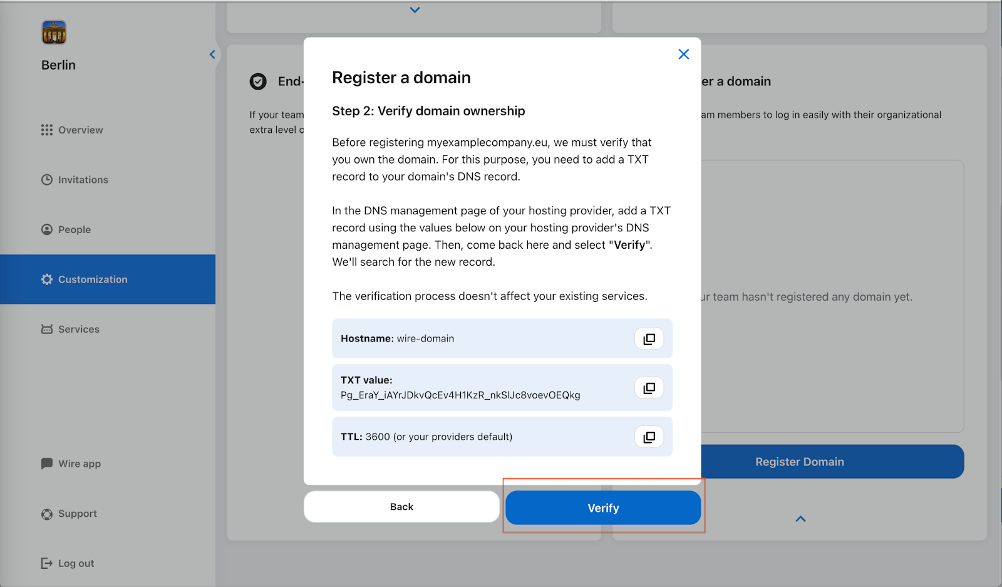The height and width of the screenshot is (587, 1002).
Task: Click the Register a domain dialog title
Action: click(x=401, y=78)
